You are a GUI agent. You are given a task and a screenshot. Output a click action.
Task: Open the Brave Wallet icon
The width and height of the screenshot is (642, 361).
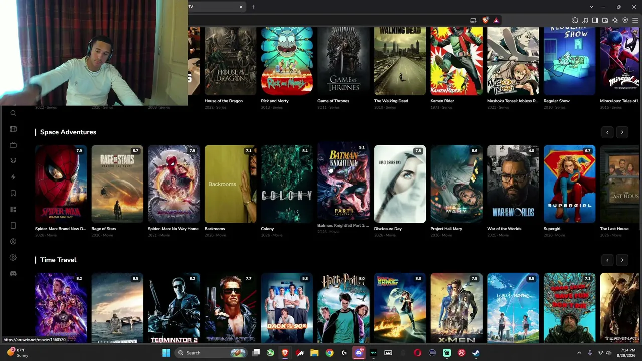point(605,20)
